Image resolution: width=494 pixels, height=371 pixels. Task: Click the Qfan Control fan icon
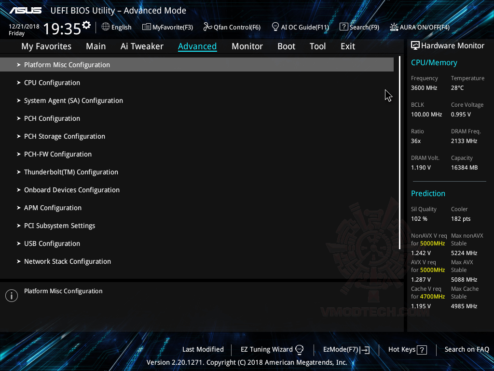coord(207,27)
